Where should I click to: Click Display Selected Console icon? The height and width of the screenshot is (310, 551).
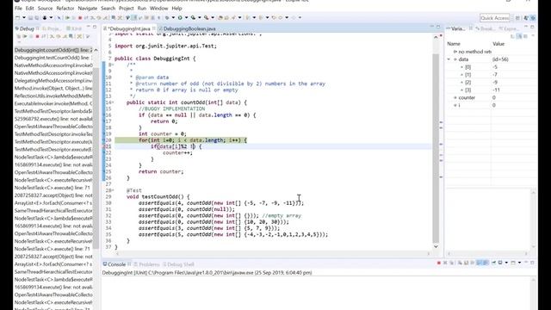500,263
